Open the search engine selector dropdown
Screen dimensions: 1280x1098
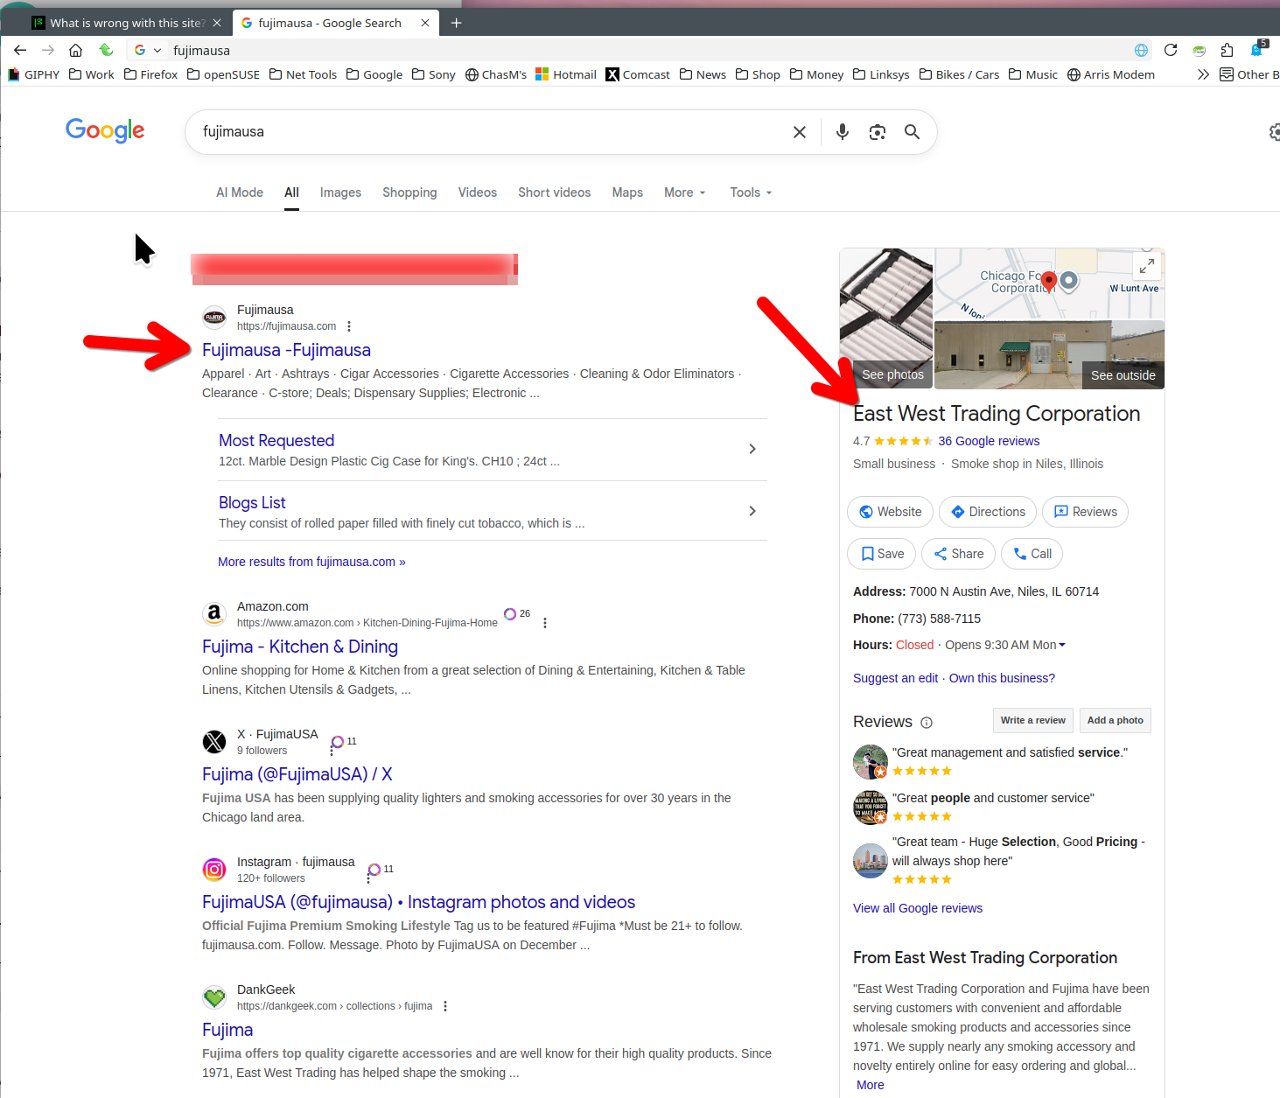coord(148,50)
